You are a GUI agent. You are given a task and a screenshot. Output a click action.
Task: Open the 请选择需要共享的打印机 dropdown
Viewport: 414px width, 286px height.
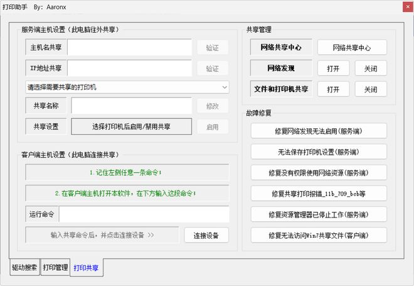(x=127, y=87)
